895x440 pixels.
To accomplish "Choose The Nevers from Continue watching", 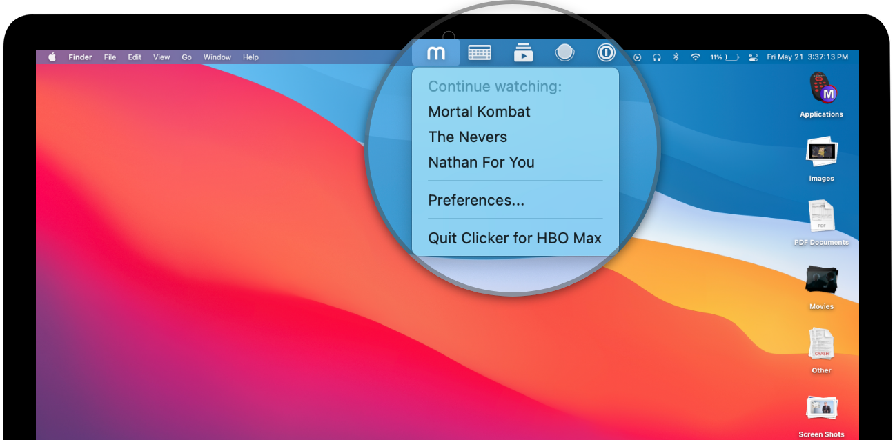I will point(468,137).
